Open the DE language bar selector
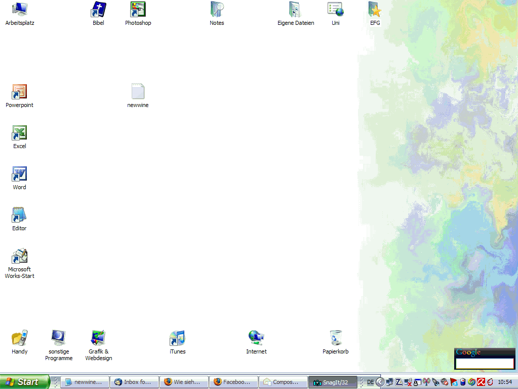 pos(370,382)
